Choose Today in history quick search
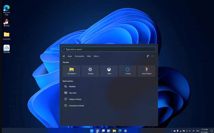The image size is (214, 133). point(75,99)
